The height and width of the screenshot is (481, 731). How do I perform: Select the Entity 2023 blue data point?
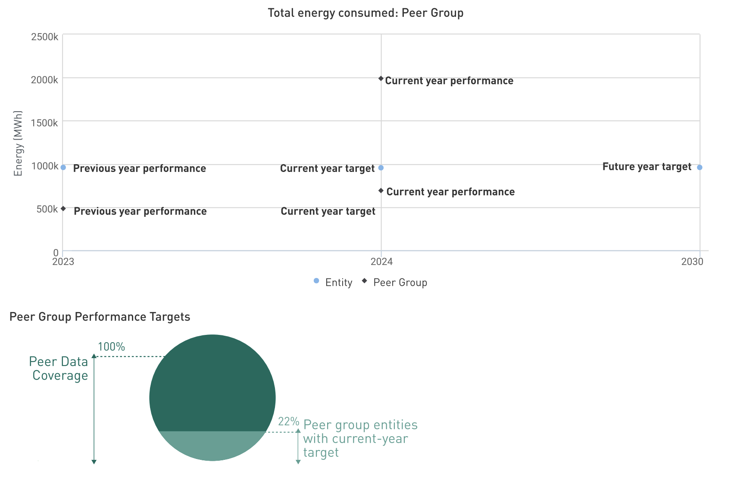63,167
